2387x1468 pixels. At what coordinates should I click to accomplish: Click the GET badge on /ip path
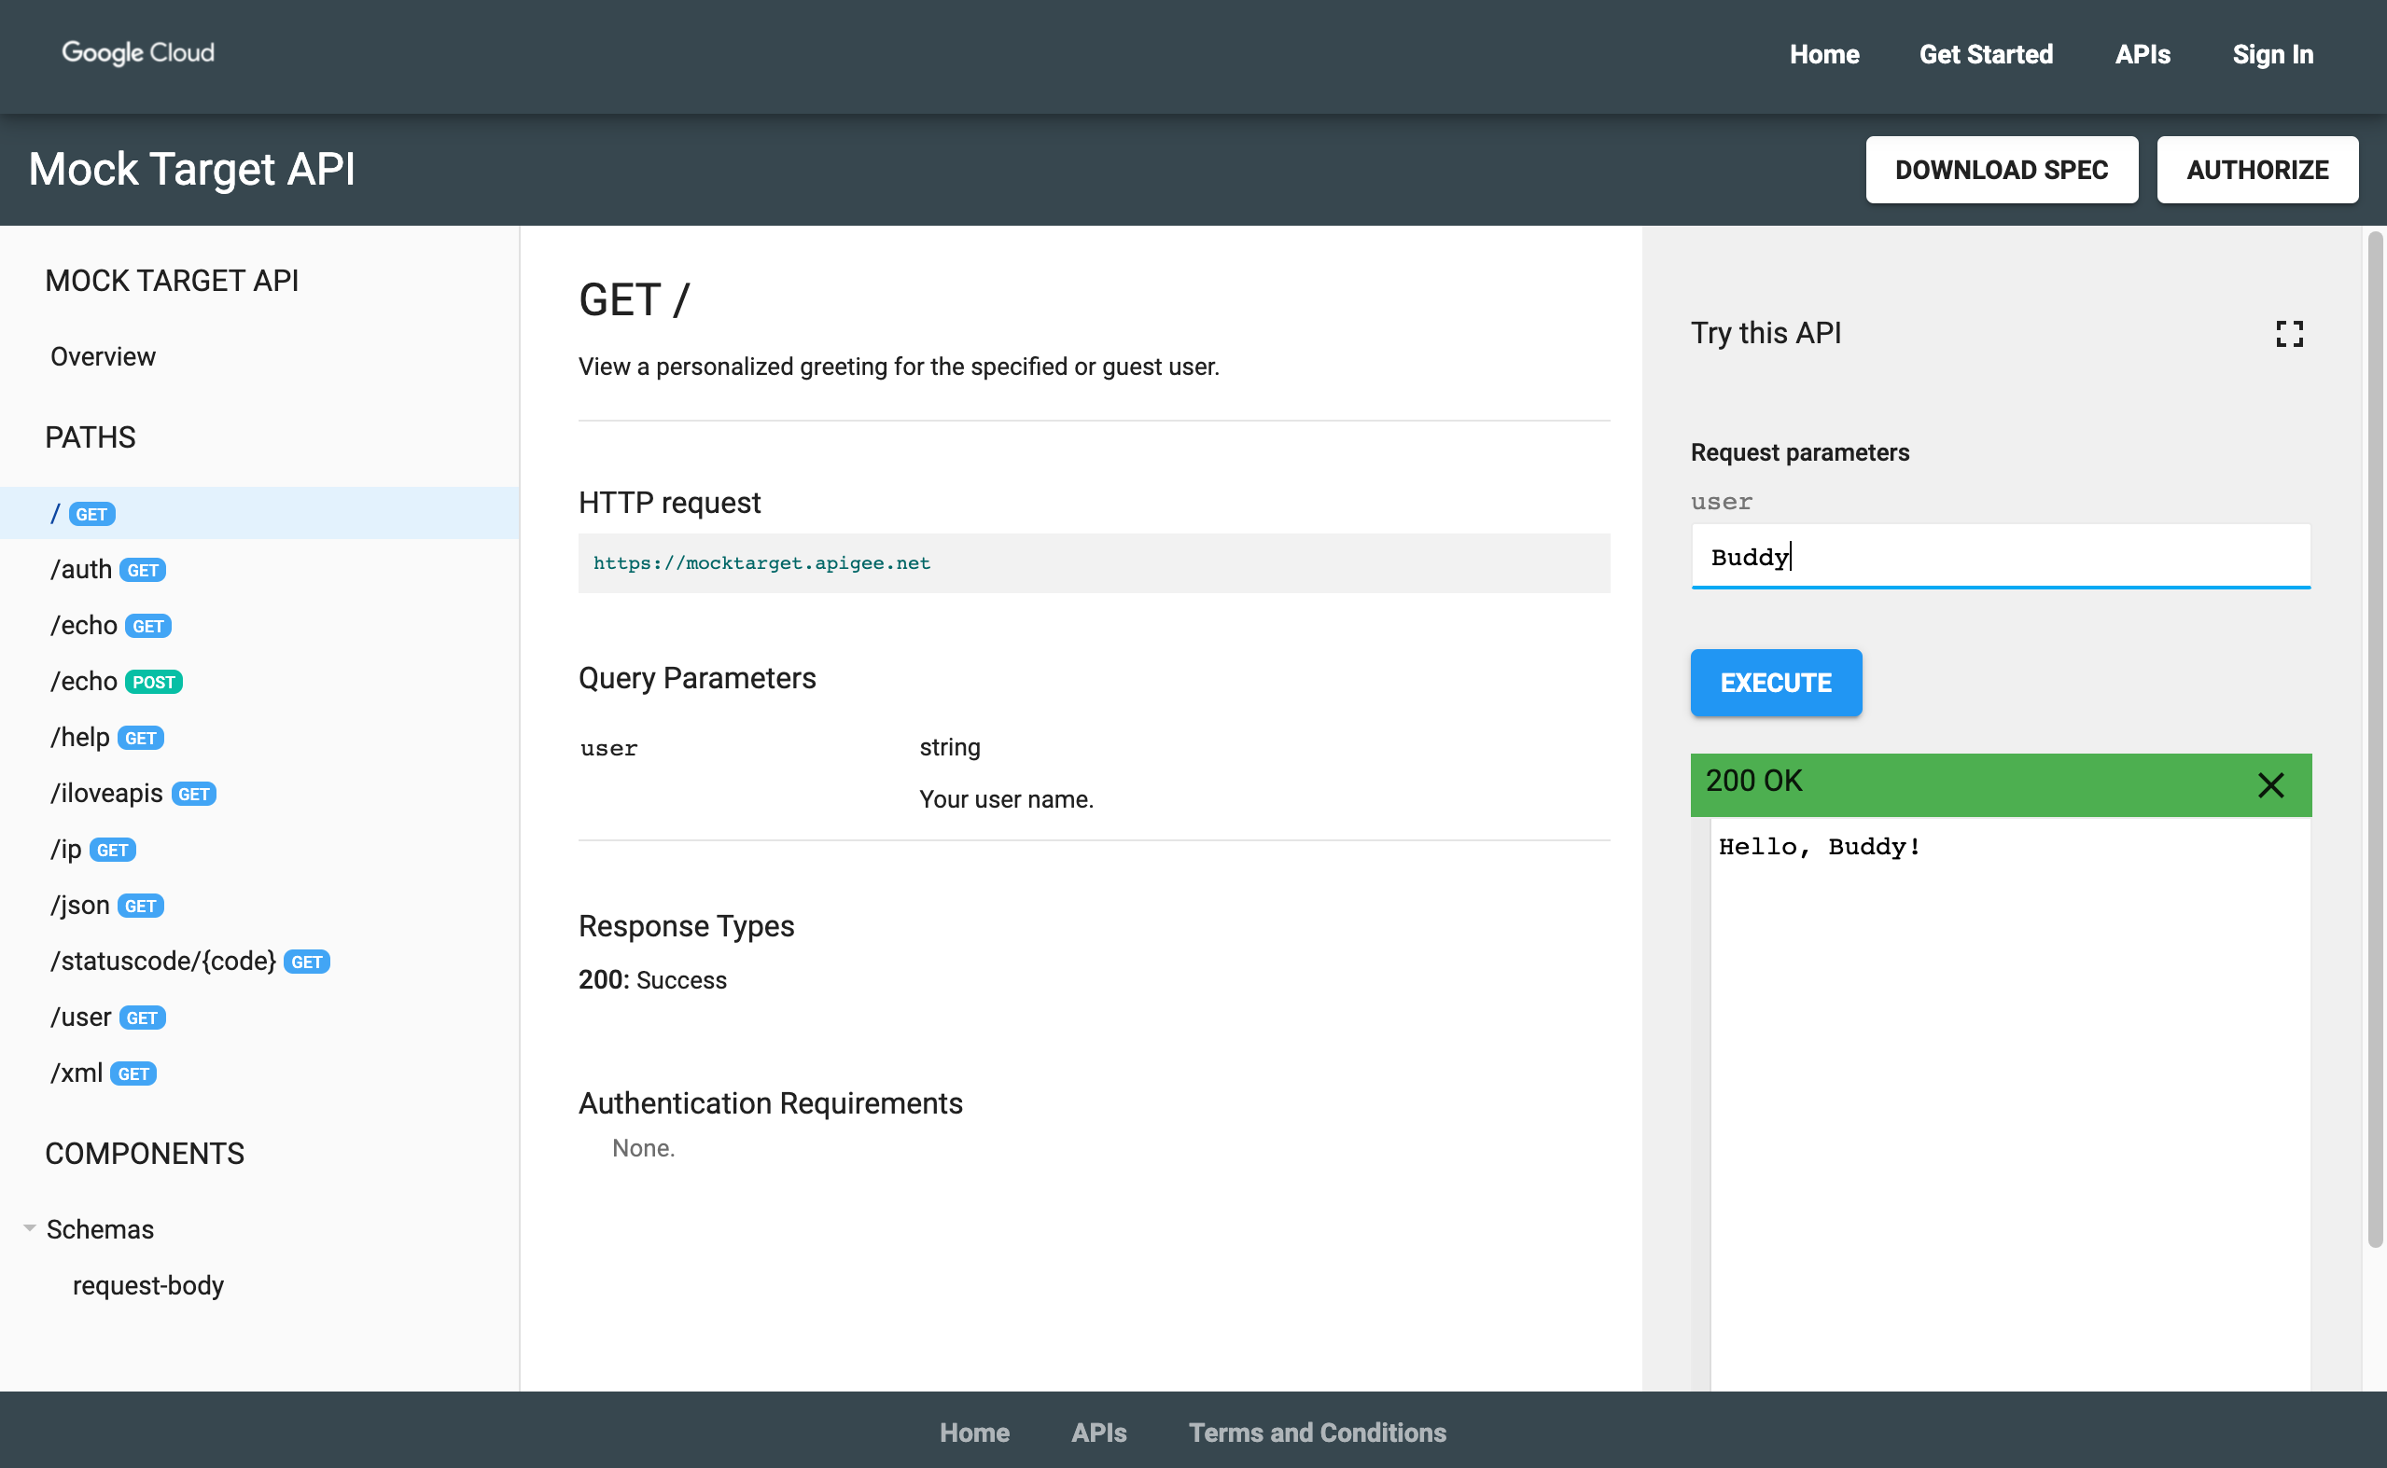111,849
